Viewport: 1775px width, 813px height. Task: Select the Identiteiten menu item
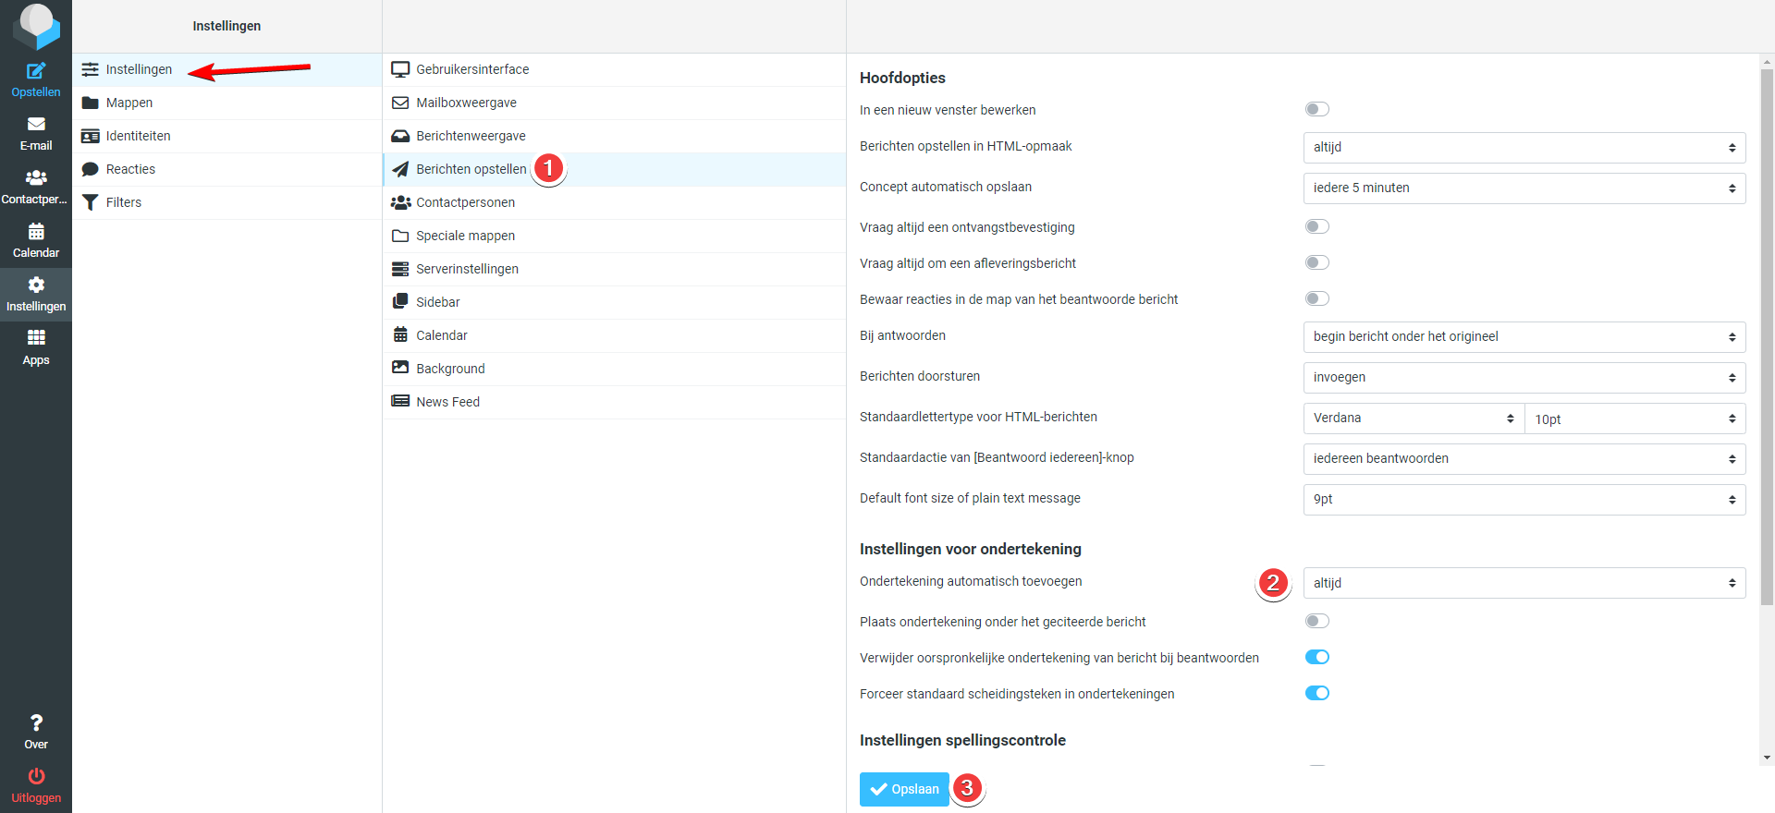pyautogui.click(x=138, y=136)
